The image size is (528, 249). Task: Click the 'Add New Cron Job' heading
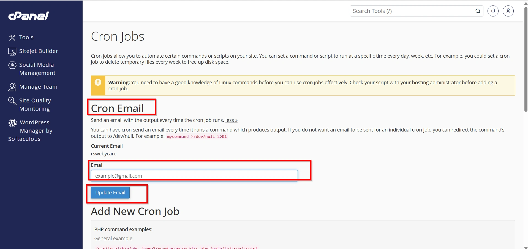135,211
